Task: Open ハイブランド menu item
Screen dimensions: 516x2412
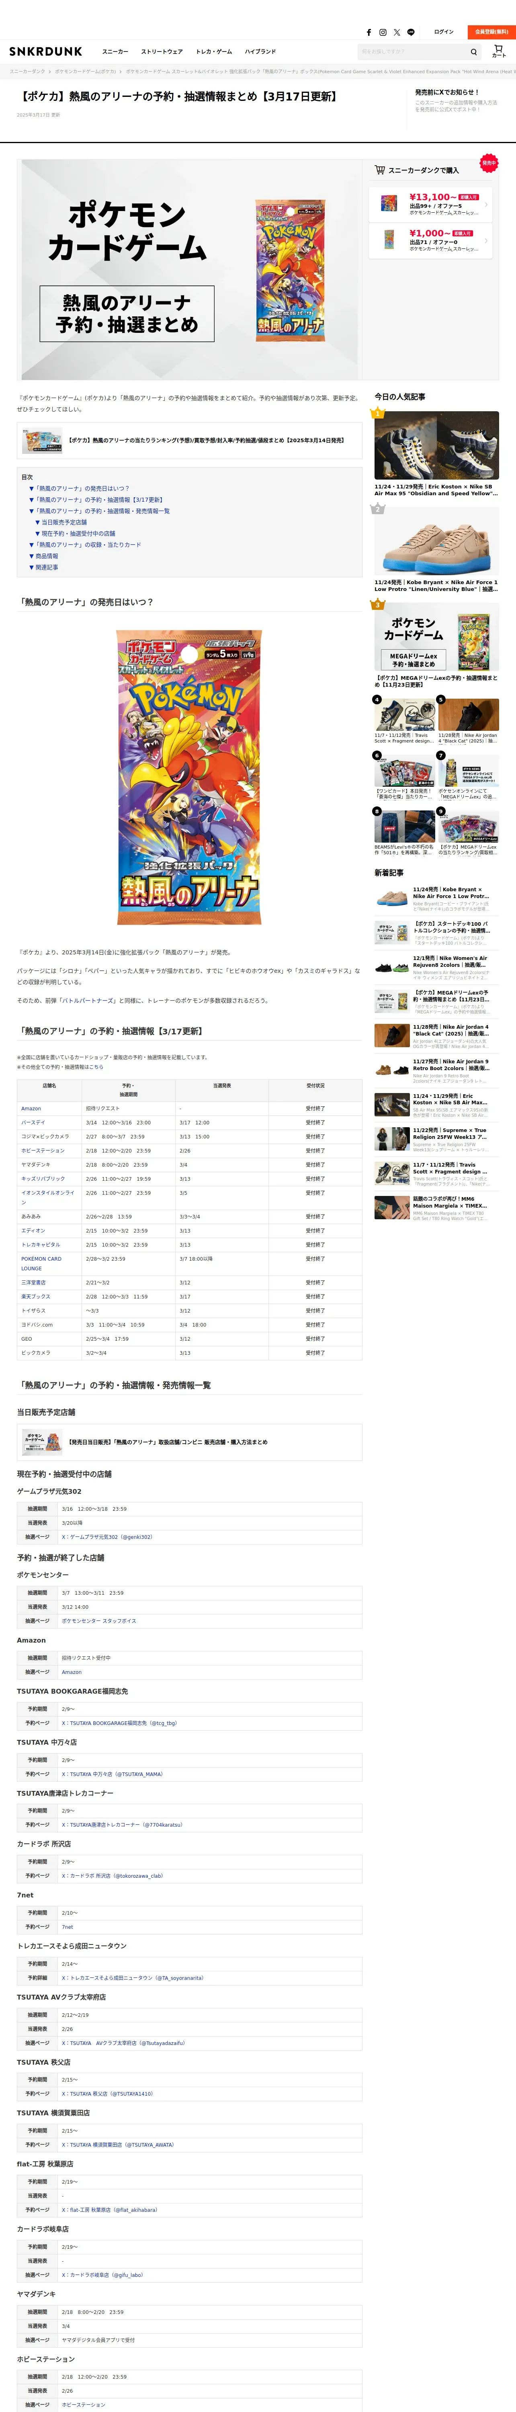Action: (260, 51)
